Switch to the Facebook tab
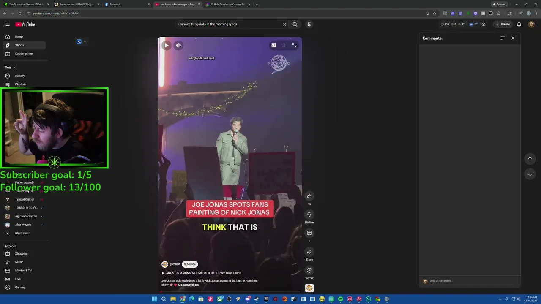The image size is (541, 304). 126,4
